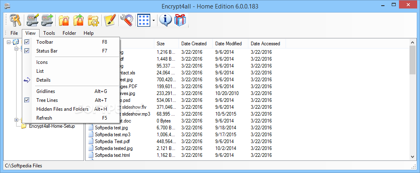Click the locked folder encrypt icon
Image resolution: width=420 pixels, height=173 pixels.
(64, 20)
